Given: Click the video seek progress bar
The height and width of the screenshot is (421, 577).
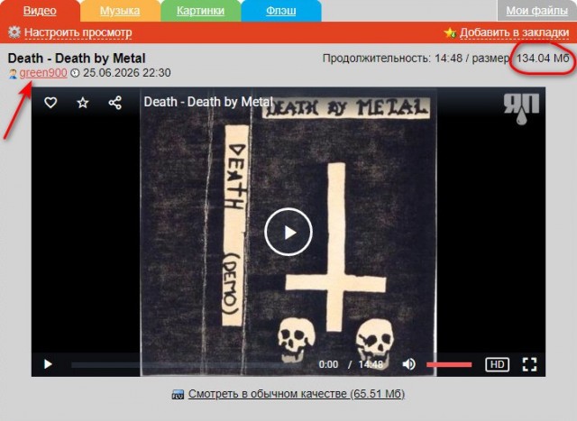Looking at the screenshot, I should 188,365.
